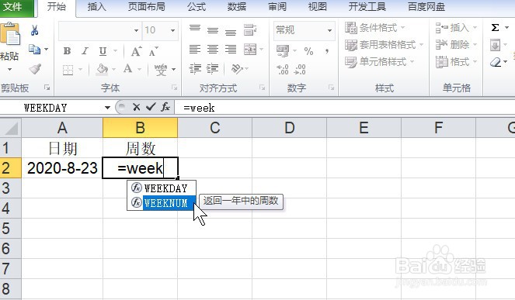Click accounting number format icon

point(283,51)
